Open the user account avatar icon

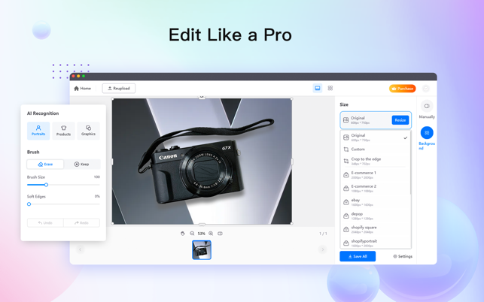click(x=426, y=89)
